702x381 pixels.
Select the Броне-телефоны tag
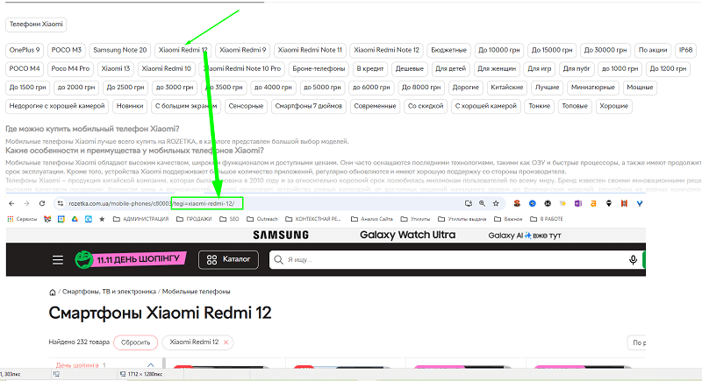pyautogui.click(x=319, y=69)
